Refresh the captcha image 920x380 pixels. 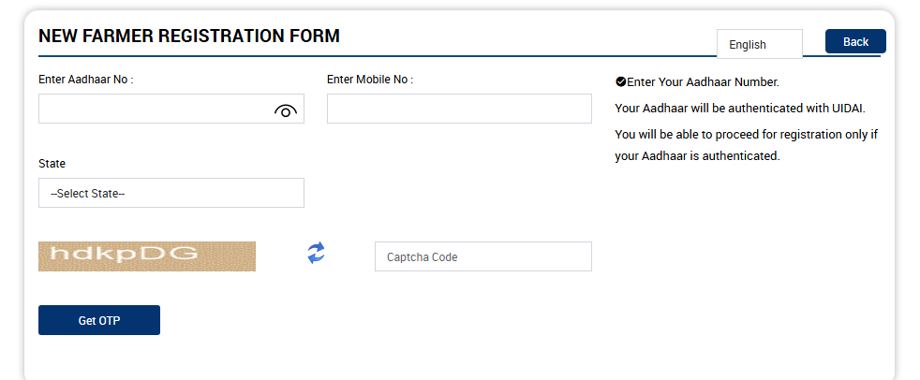(317, 253)
